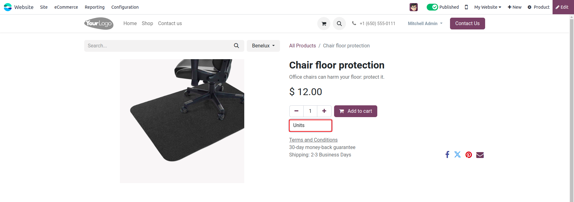Share product on Facebook

(447, 155)
